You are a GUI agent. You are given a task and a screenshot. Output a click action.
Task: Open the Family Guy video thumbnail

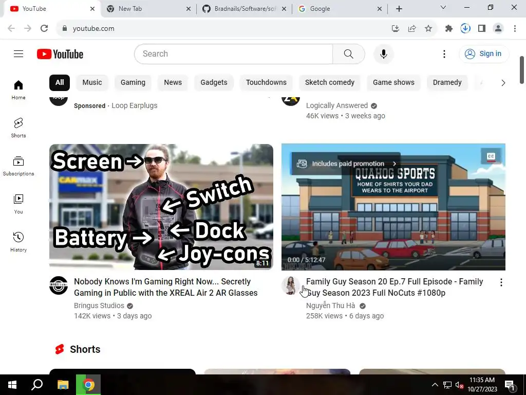pos(393,207)
